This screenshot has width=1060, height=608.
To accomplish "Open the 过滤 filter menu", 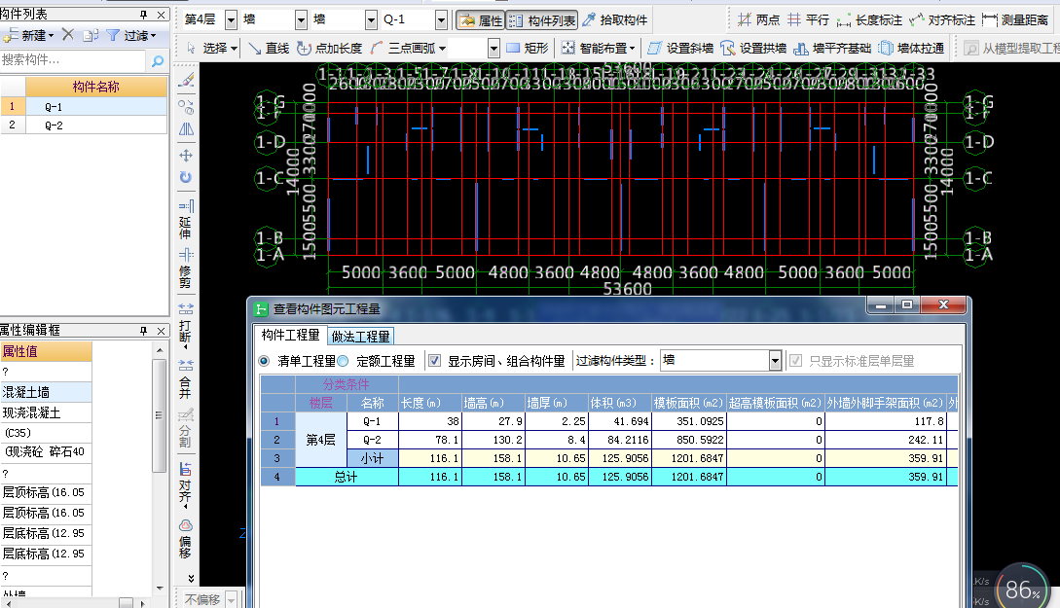I will [x=131, y=35].
